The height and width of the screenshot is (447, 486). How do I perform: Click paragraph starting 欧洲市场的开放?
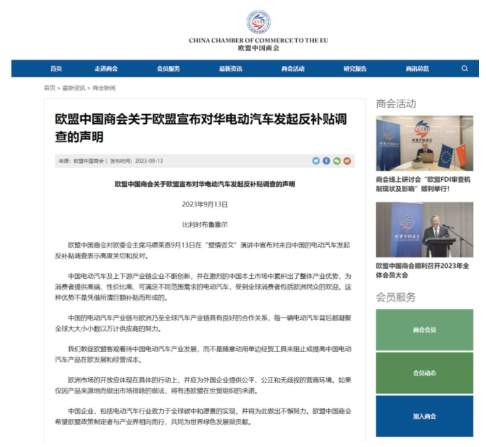(204, 385)
